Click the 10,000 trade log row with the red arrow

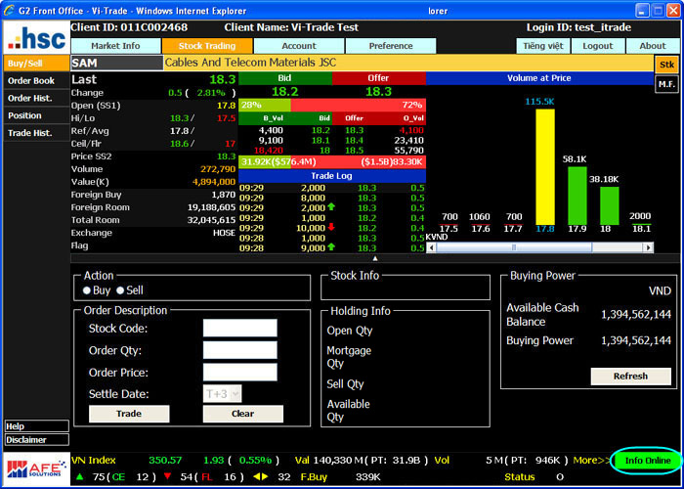pos(331,228)
